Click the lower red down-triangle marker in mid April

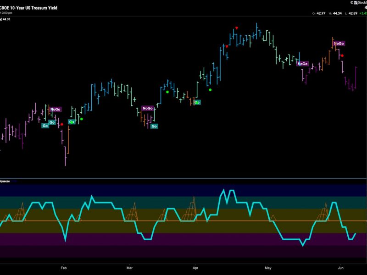pos(227,47)
